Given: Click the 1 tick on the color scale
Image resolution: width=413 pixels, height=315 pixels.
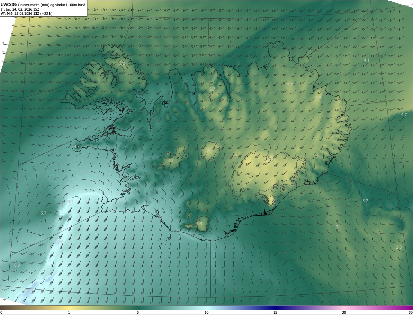Looking at the screenshot, I should pyautogui.click(x=69, y=312).
